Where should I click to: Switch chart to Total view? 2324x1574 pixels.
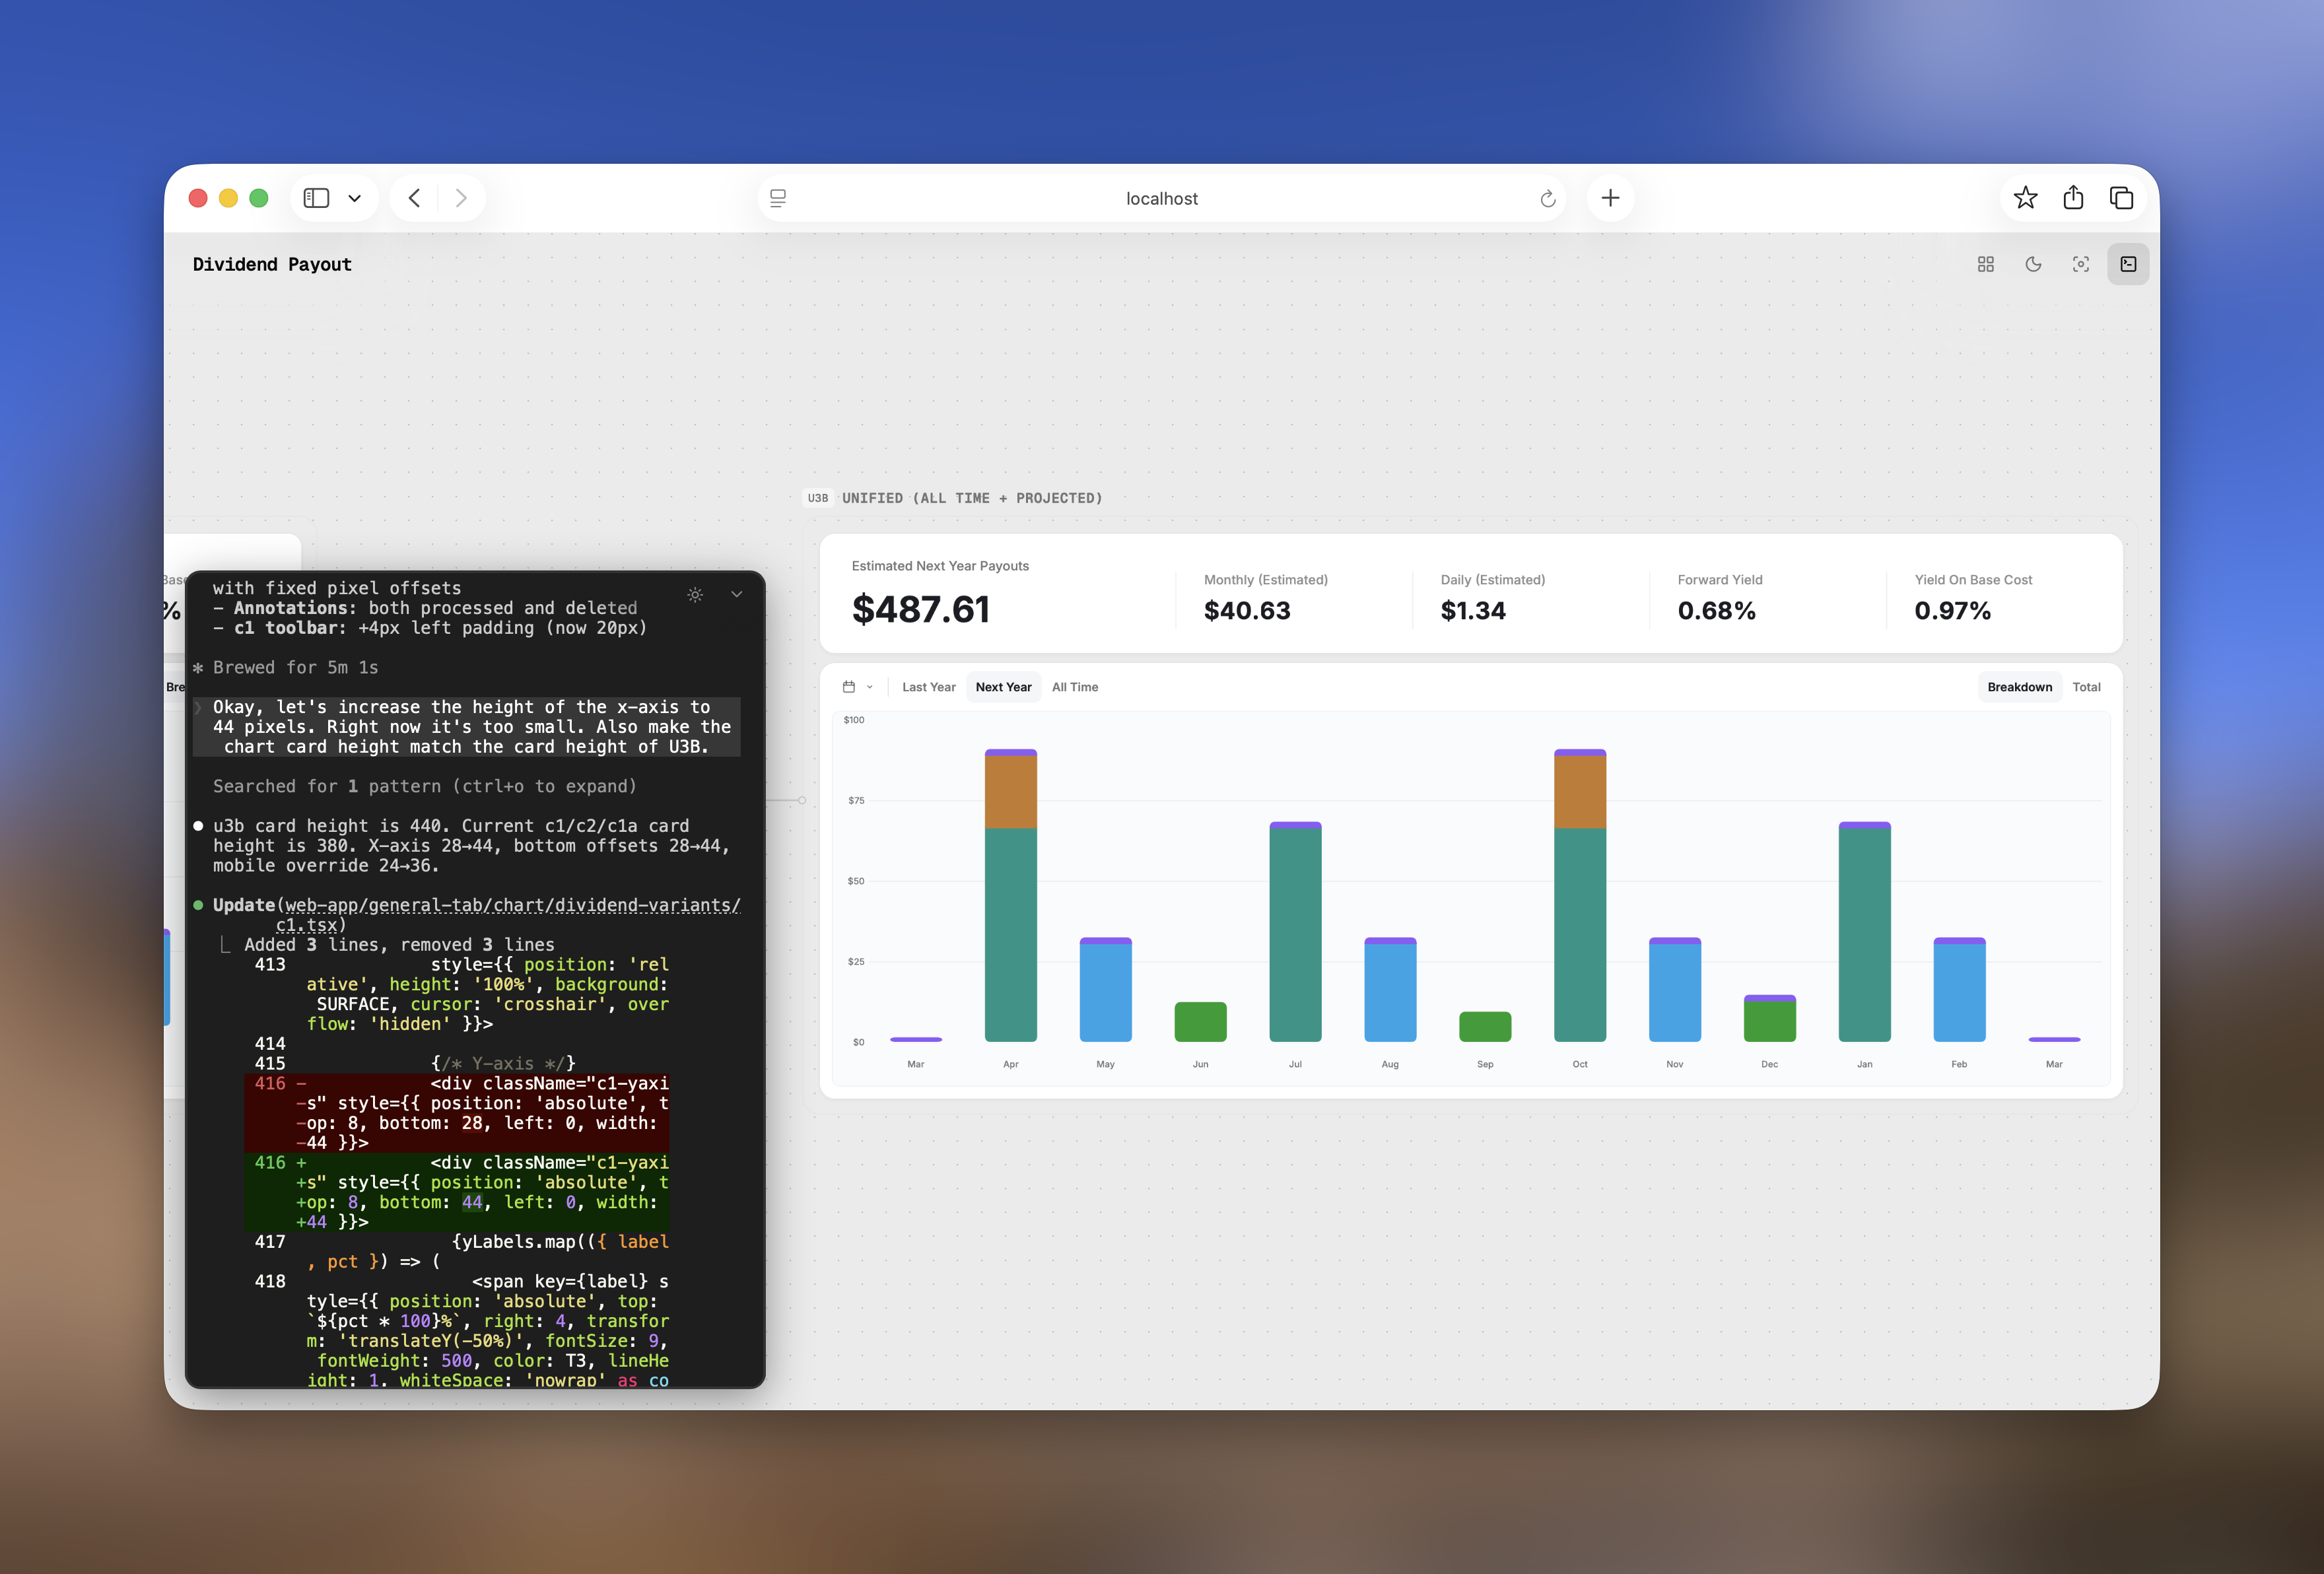(2086, 687)
